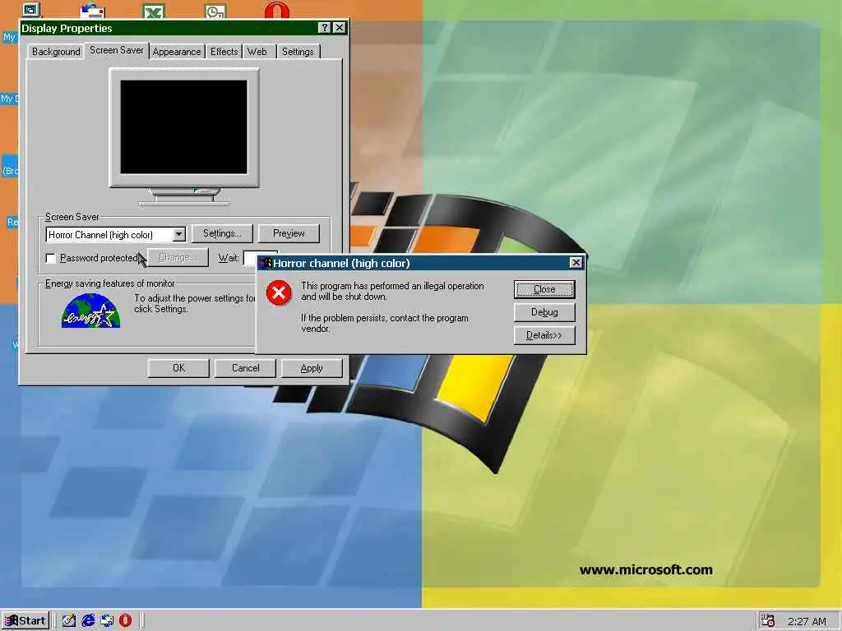The width and height of the screenshot is (842, 631).
Task: Click Apply in Display Properties
Action: point(312,368)
